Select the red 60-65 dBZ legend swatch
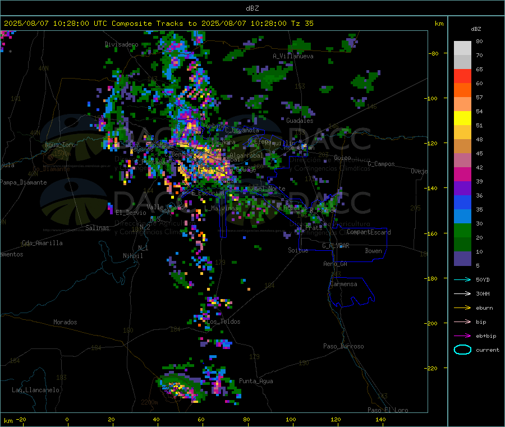This screenshot has height=427, width=505. 462,76
